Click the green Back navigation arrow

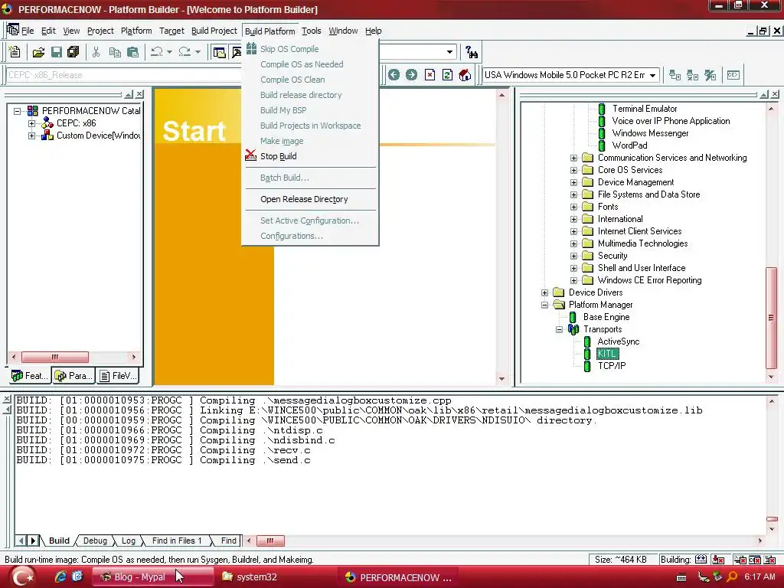[x=394, y=75]
